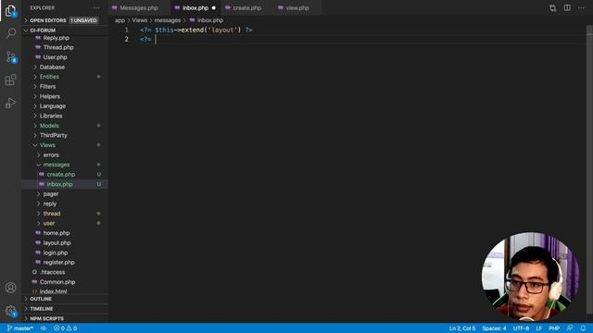Collapse the CI-FORUM project root
Screen dimensions: 593x333
pos(65,31)
